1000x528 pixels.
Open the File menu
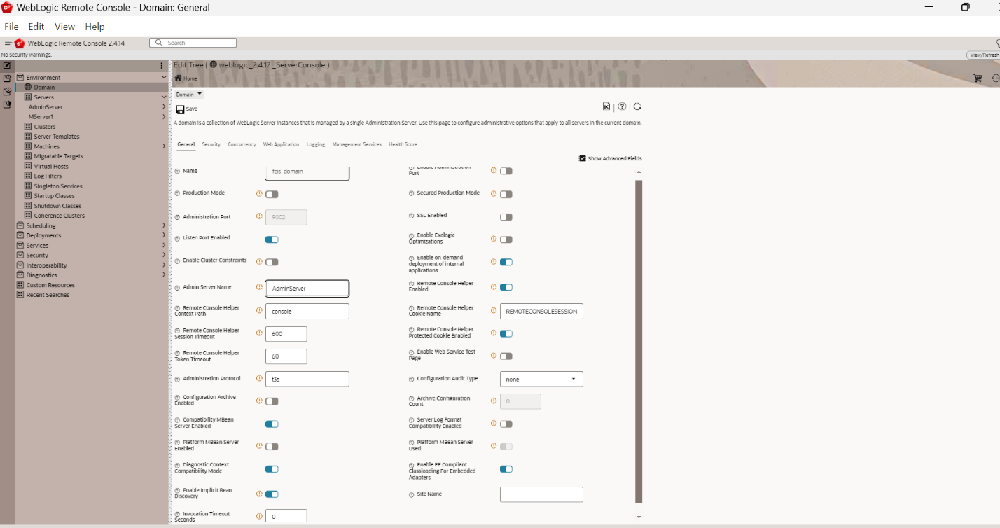[x=11, y=27]
